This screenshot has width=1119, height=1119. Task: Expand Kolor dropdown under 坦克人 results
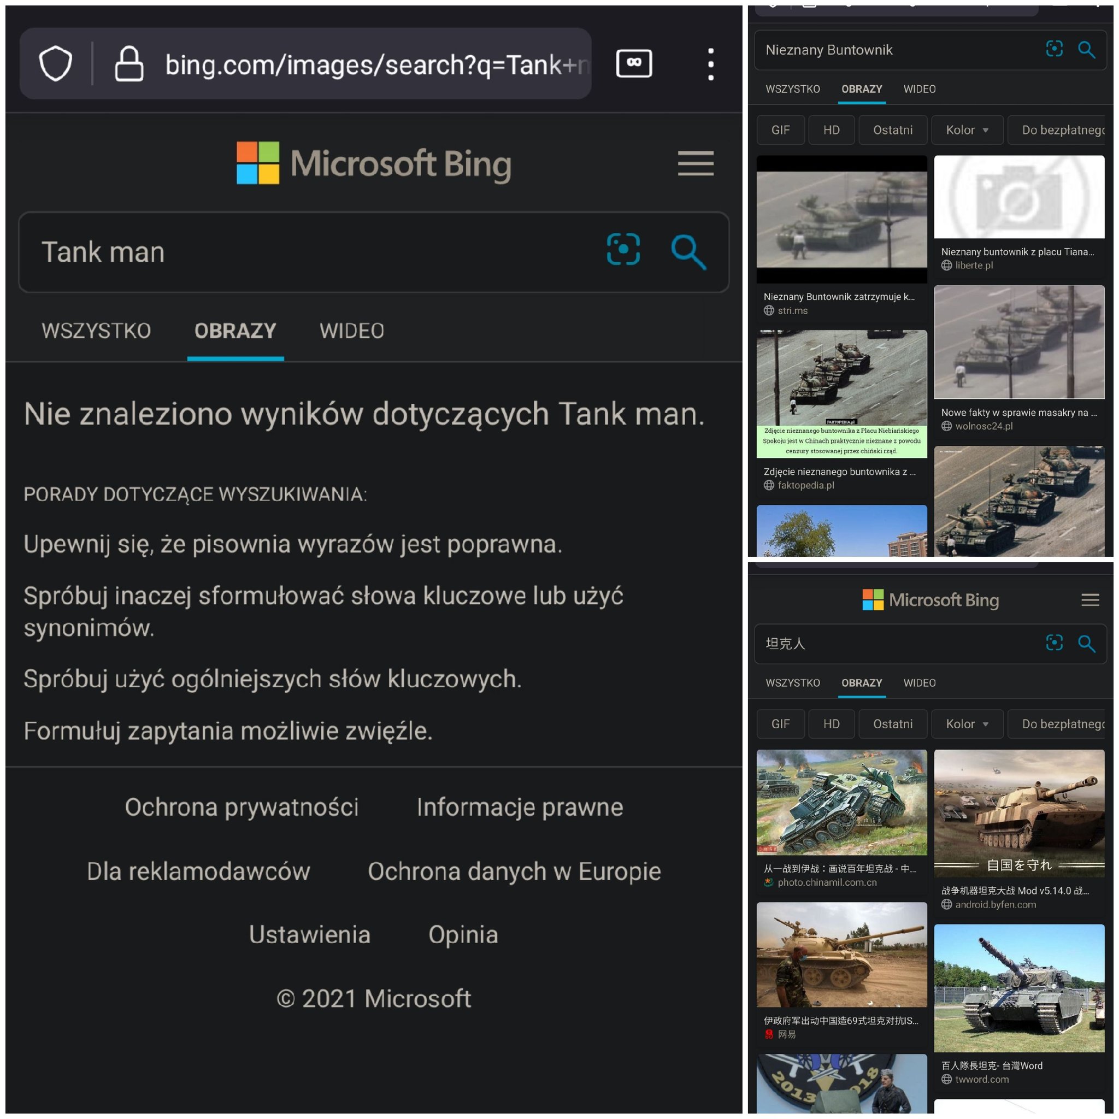[967, 724]
